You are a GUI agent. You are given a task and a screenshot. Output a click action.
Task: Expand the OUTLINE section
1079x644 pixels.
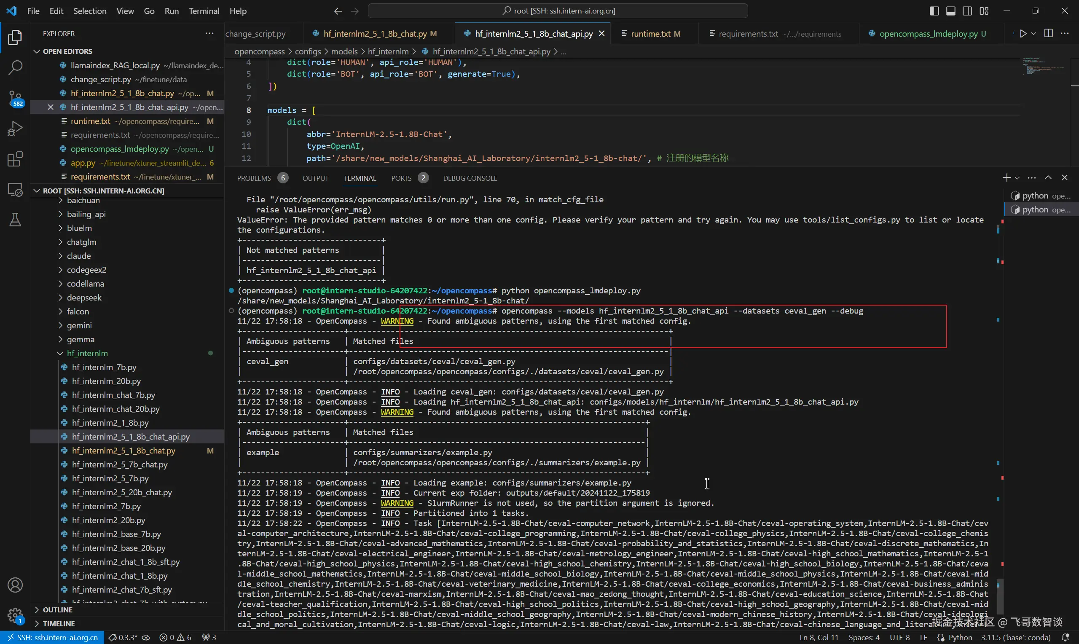point(58,610)
